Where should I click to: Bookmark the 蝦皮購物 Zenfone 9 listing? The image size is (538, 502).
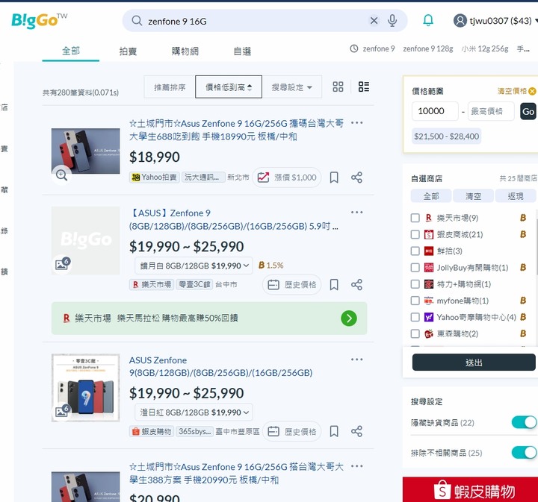[x=334, y=431]
